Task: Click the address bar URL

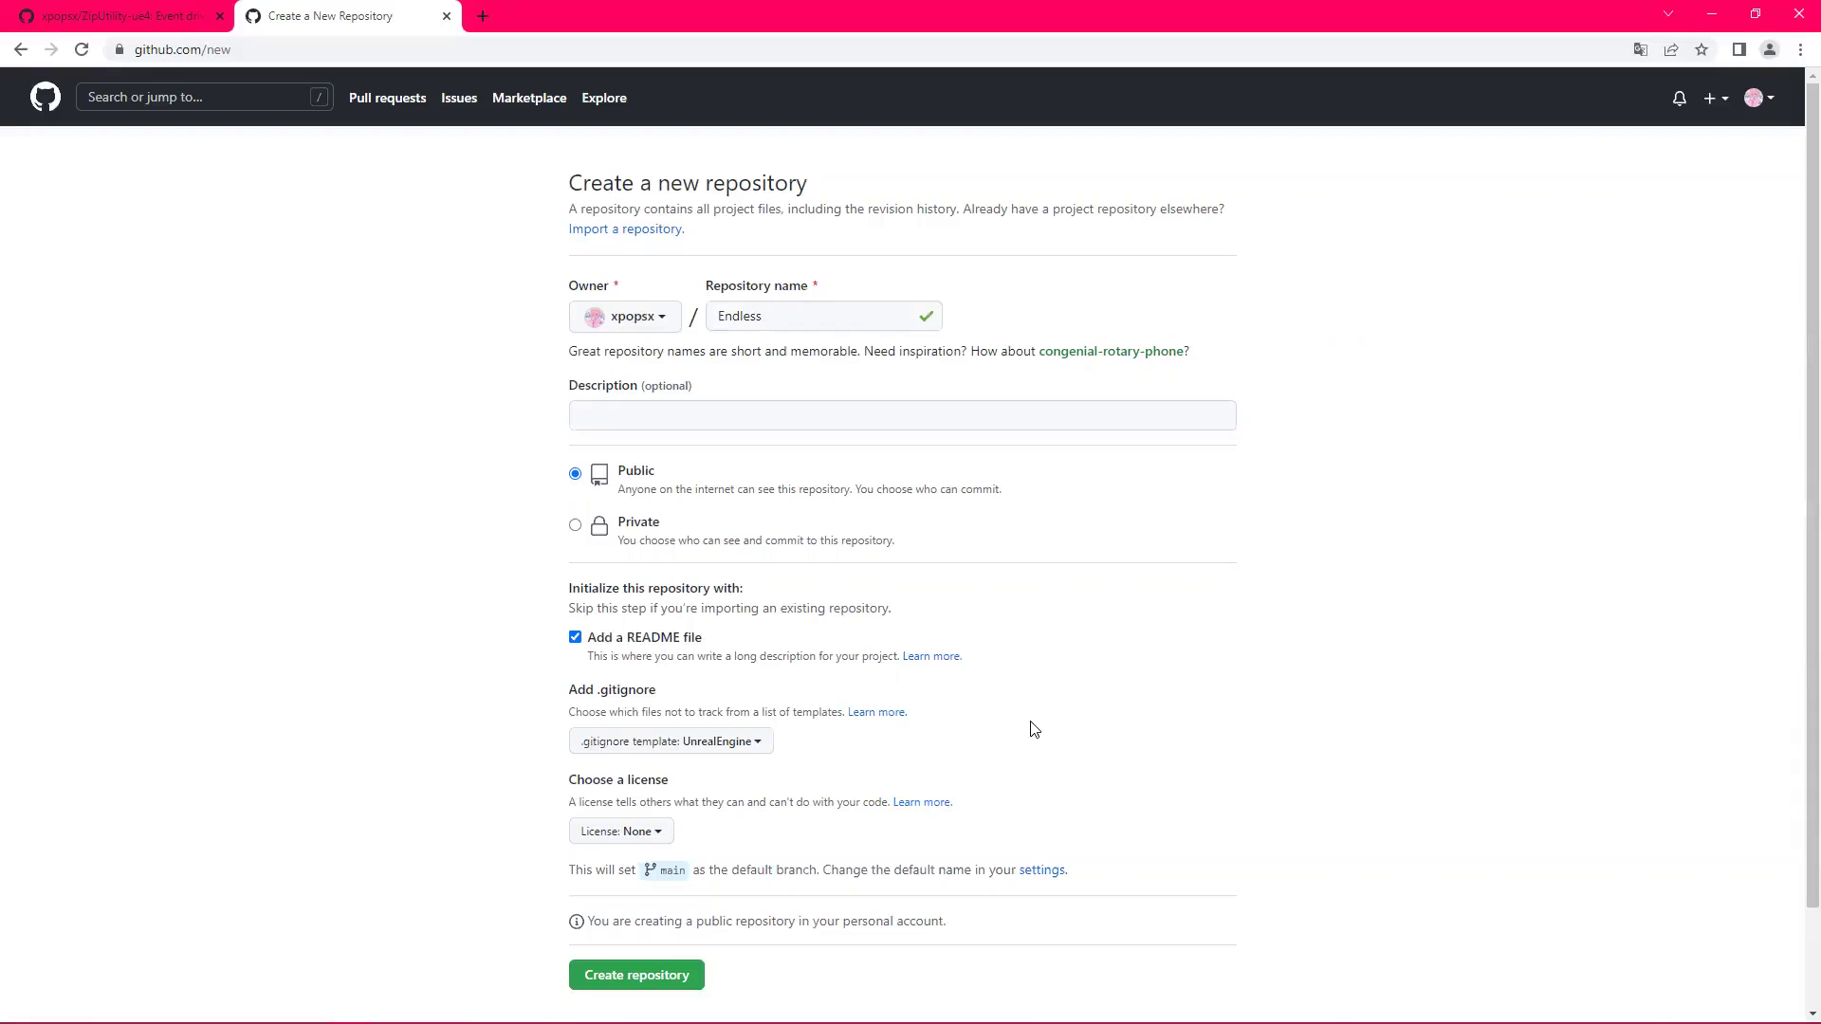Action: click(182, 49)
